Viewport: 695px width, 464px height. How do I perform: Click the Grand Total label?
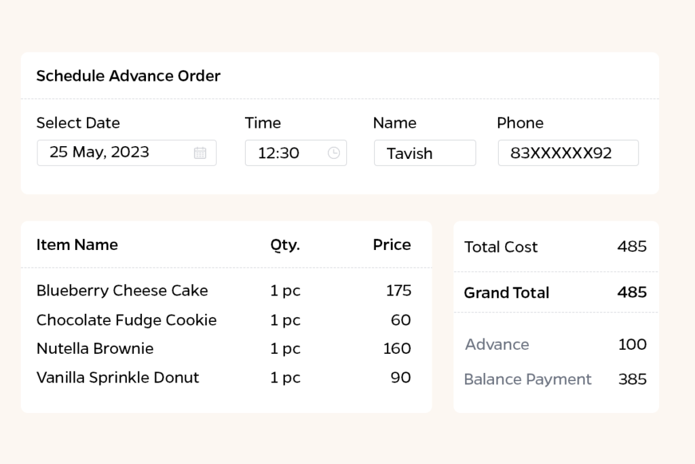[x=506, y=293]
